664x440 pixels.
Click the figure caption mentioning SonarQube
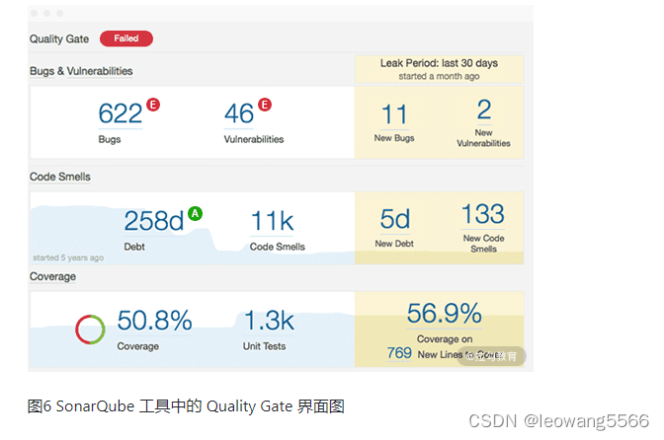point(186,406)
